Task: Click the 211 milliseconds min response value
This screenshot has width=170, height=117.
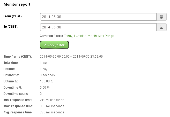Action: [x=52, y=100]
